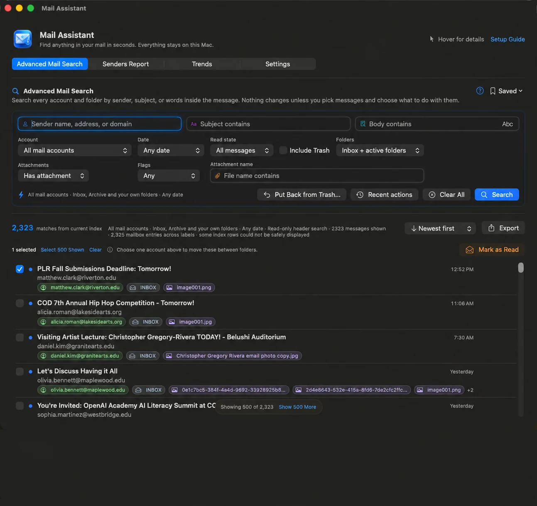
Task: Click the +2 more attachments indicator
Action: (x=470, y=390)
